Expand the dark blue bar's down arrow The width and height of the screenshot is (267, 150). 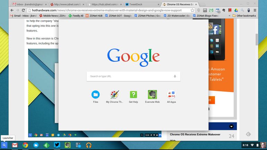[x=231, y=126]
